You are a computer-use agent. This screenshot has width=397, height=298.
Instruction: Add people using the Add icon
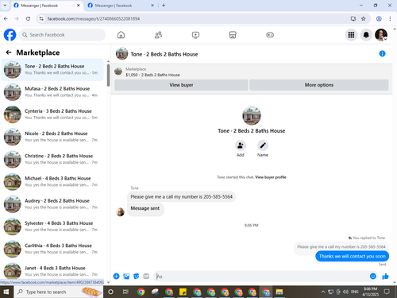241,145
